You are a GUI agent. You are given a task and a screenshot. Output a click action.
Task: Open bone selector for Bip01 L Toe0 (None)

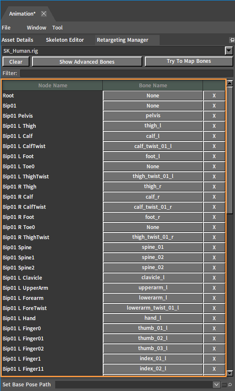pos(153,166)
